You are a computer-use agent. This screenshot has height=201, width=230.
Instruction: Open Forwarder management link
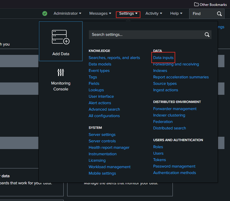pos(175,109)
